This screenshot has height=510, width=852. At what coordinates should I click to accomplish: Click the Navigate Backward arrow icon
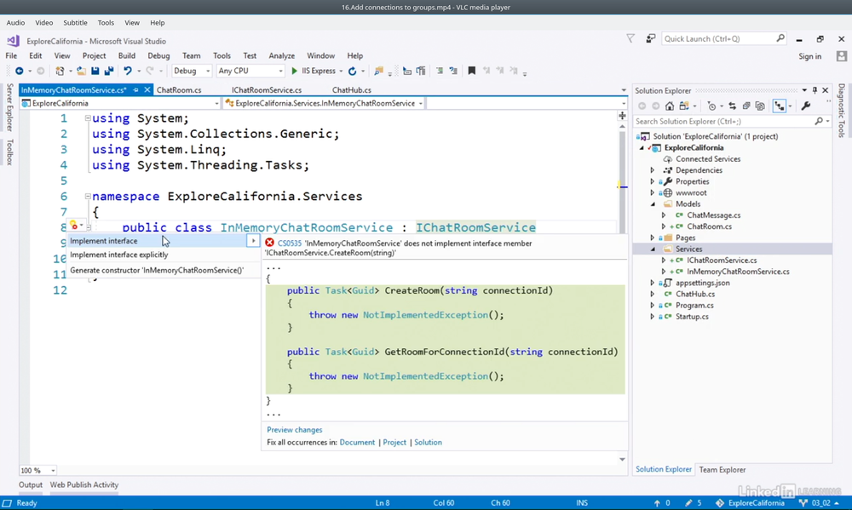pos(19,72)
